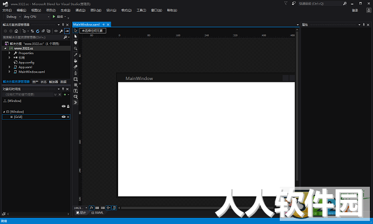Screen dimensions: 373x224
Task: Open the 视图 (View) menu
Action: [36, 11]
